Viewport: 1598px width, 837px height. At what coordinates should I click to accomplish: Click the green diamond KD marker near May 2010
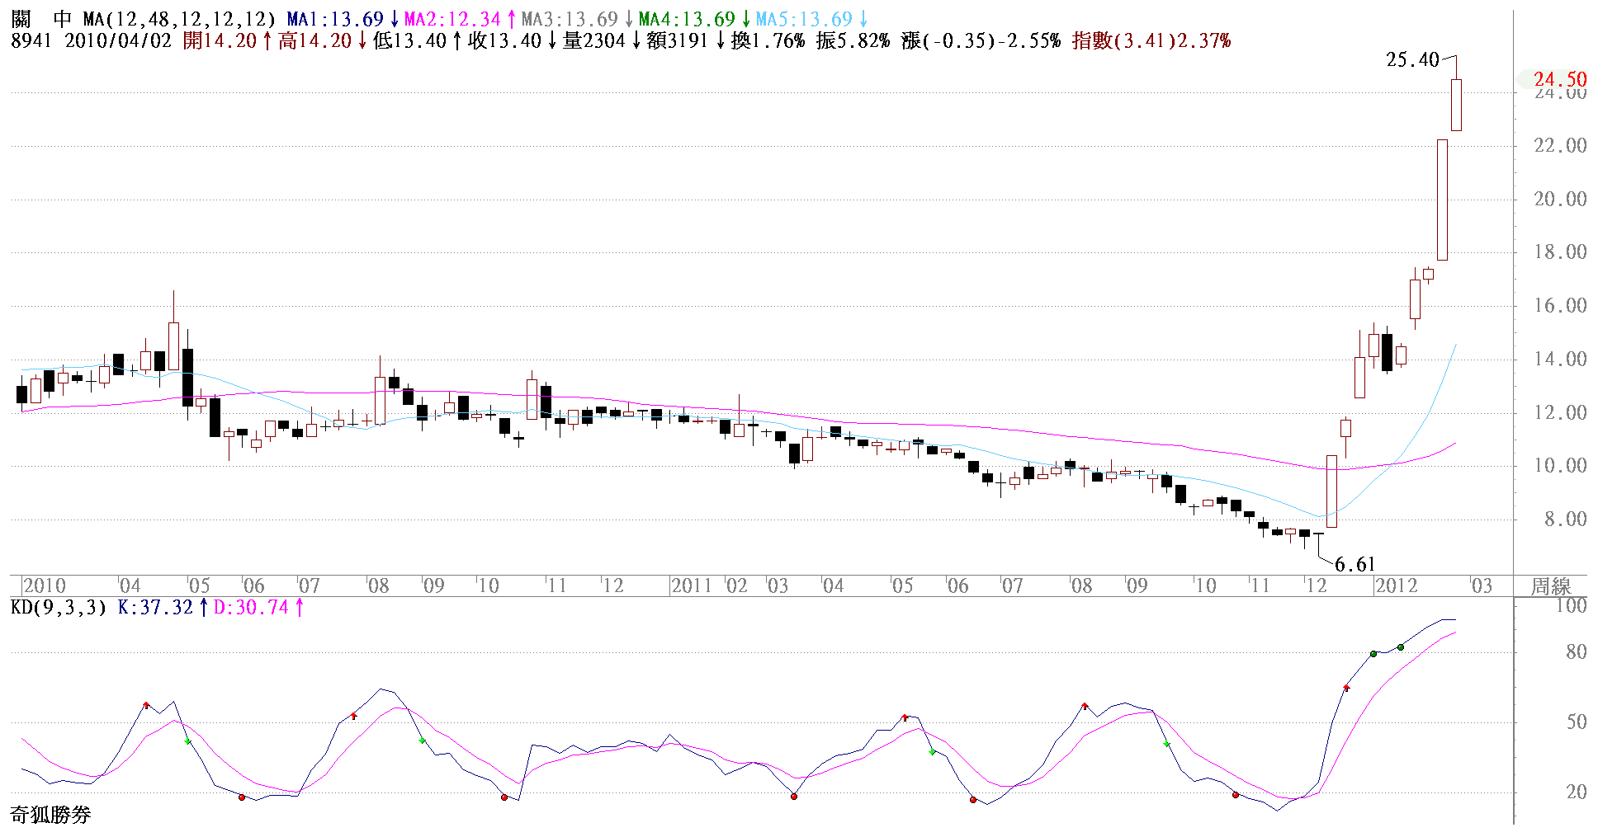(188, 741)
